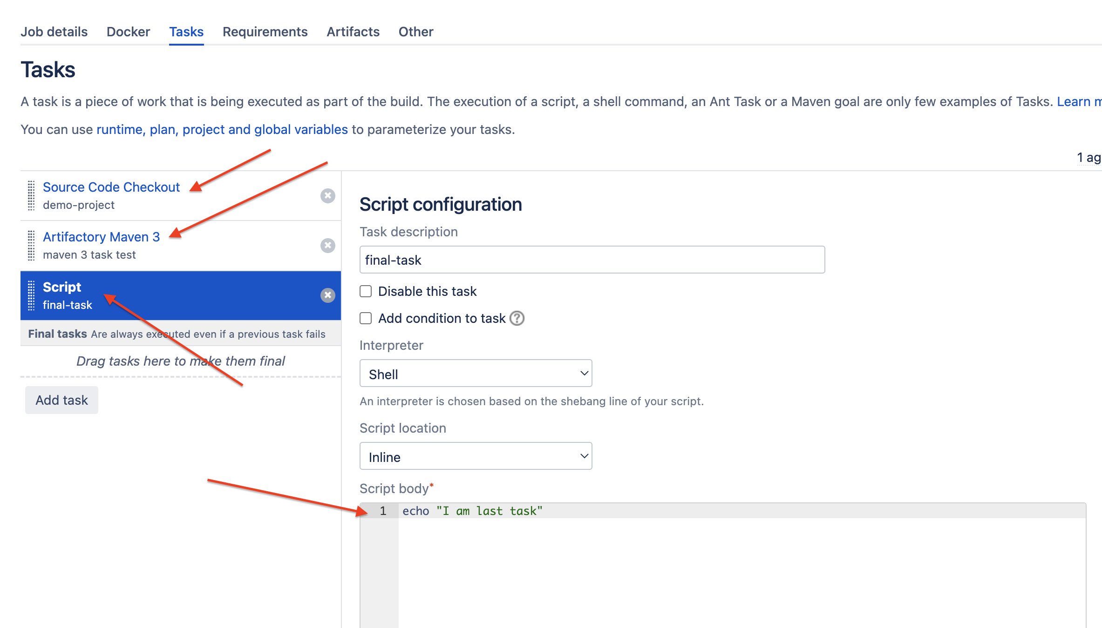The height and width of the screenshot is (628, 1102).
Task: Check Add condition to task
Action: [x=366, y=318]
